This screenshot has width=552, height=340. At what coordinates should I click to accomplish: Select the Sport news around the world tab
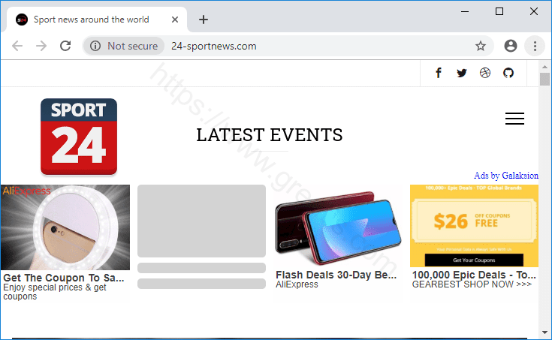(x=90, y=20)
